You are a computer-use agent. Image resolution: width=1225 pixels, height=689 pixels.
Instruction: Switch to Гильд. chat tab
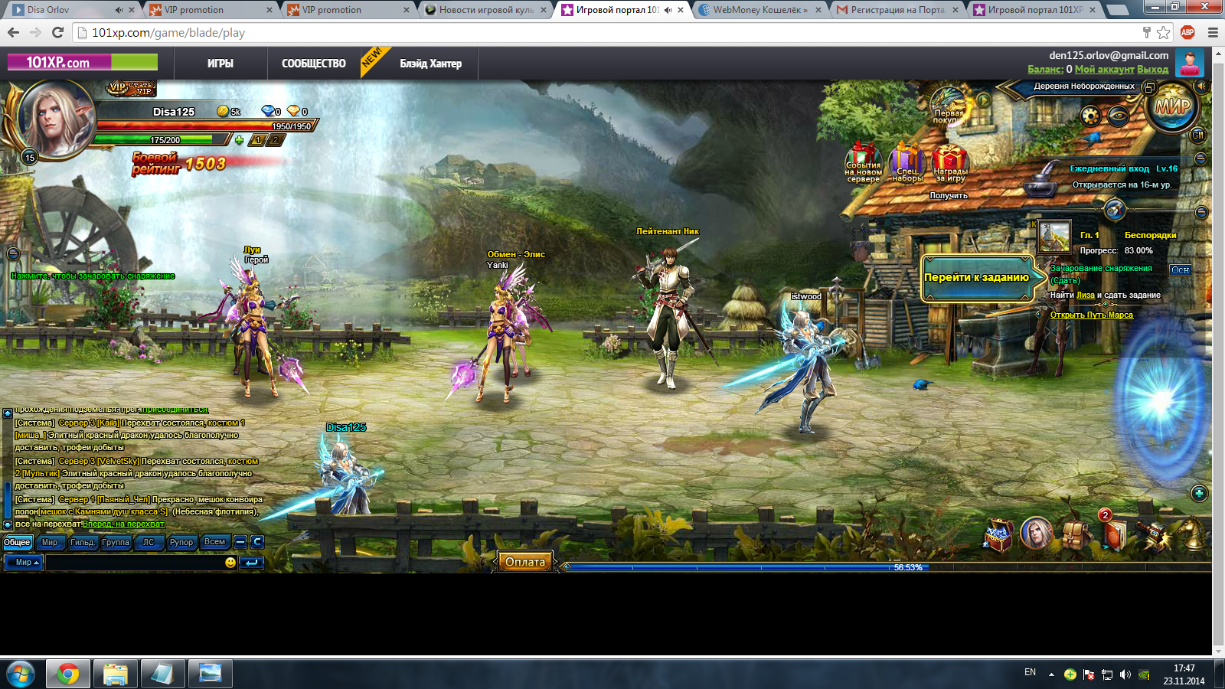click(x=83, y=542)
